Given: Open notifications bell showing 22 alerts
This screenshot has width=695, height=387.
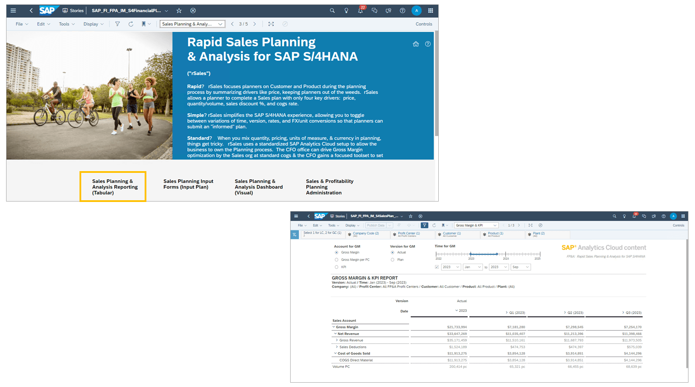Looking at the screenshot, I should [360, 10].
